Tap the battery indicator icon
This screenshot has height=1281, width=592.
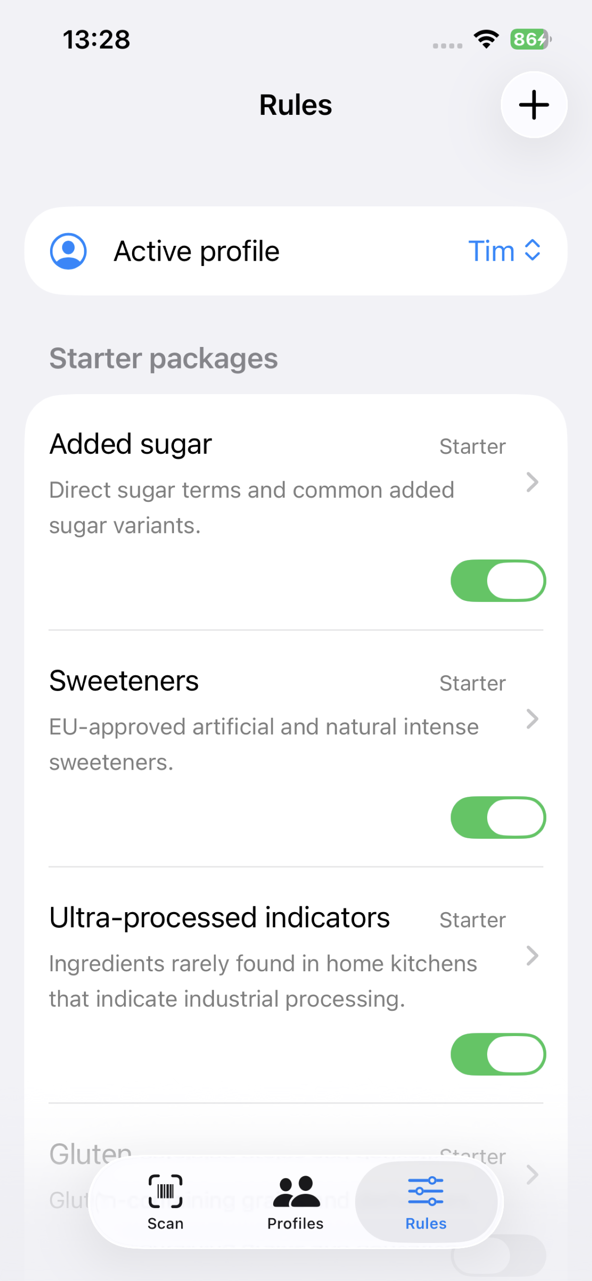coord(531,39)
